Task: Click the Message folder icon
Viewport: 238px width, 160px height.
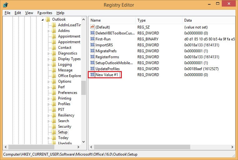Action: pyautogui.click(x=54, y=70)
